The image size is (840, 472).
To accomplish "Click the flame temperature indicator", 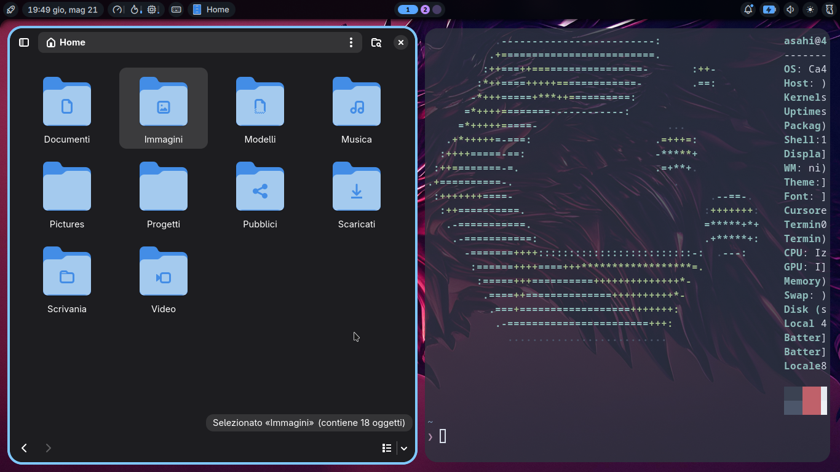I will [135, 10].
